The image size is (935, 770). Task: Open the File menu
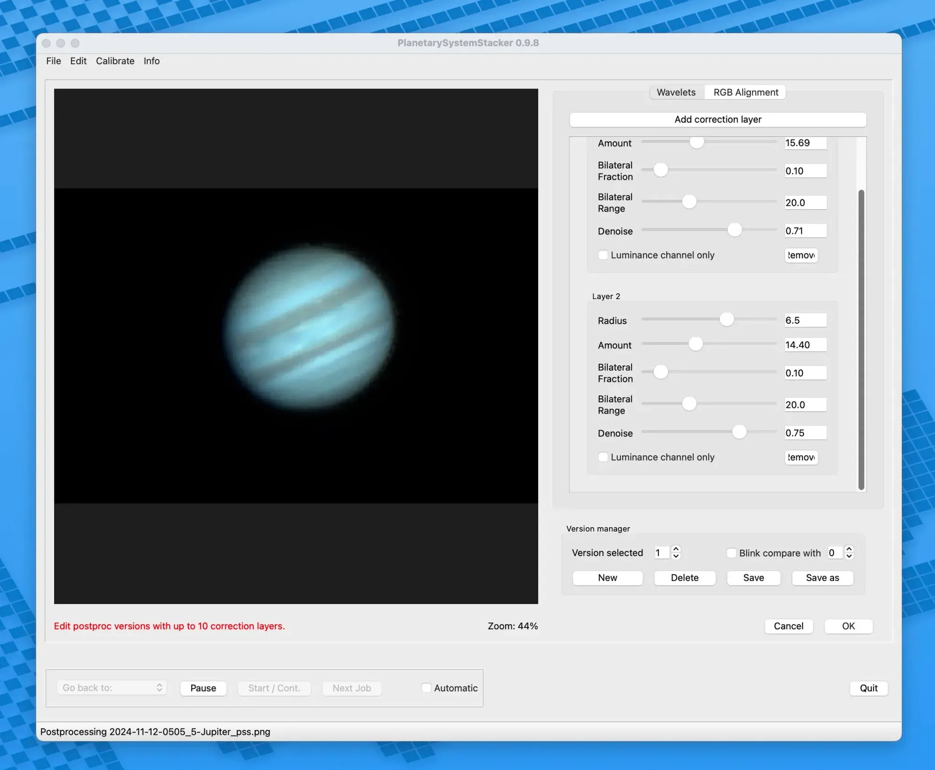(x=53, y=61)
